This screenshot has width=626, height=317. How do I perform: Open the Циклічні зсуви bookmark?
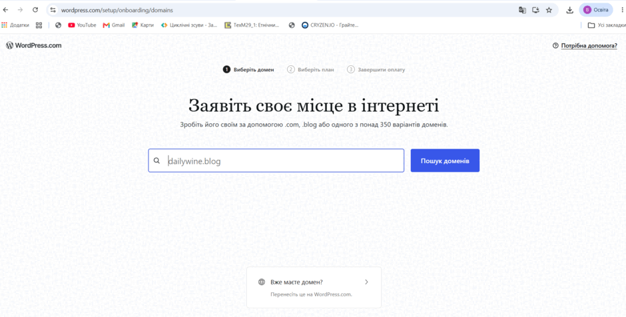189,25
